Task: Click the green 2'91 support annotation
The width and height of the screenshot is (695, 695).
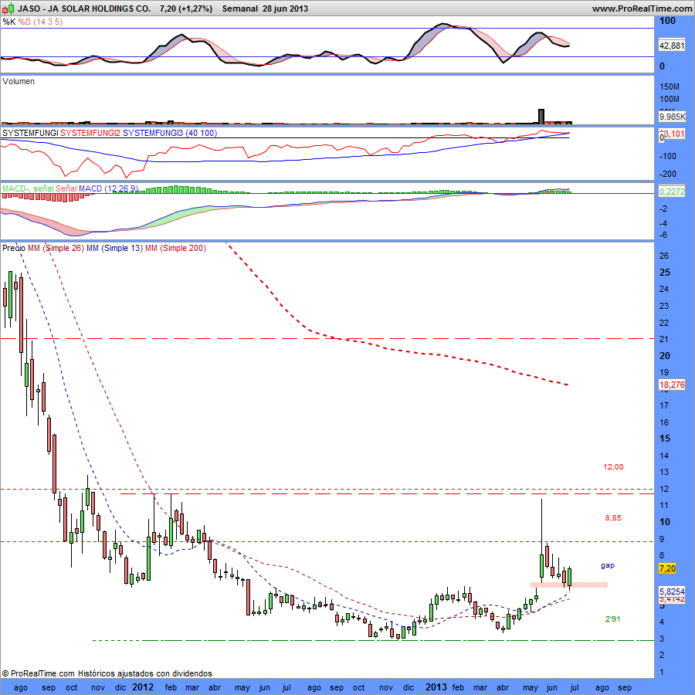Action: coord(612,619)
